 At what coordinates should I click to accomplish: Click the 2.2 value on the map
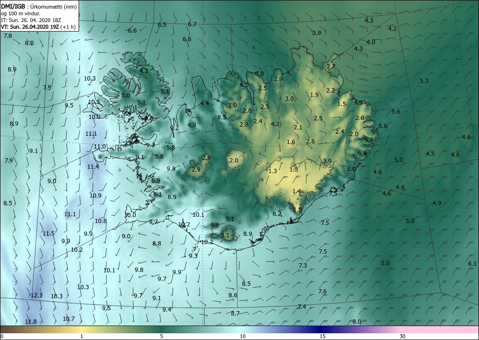[331, 91]
